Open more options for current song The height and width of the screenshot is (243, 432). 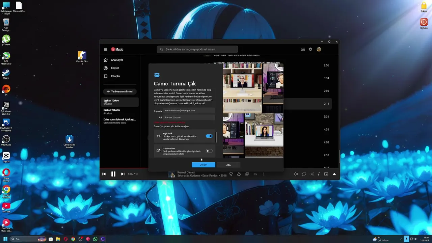coord(263,174)
